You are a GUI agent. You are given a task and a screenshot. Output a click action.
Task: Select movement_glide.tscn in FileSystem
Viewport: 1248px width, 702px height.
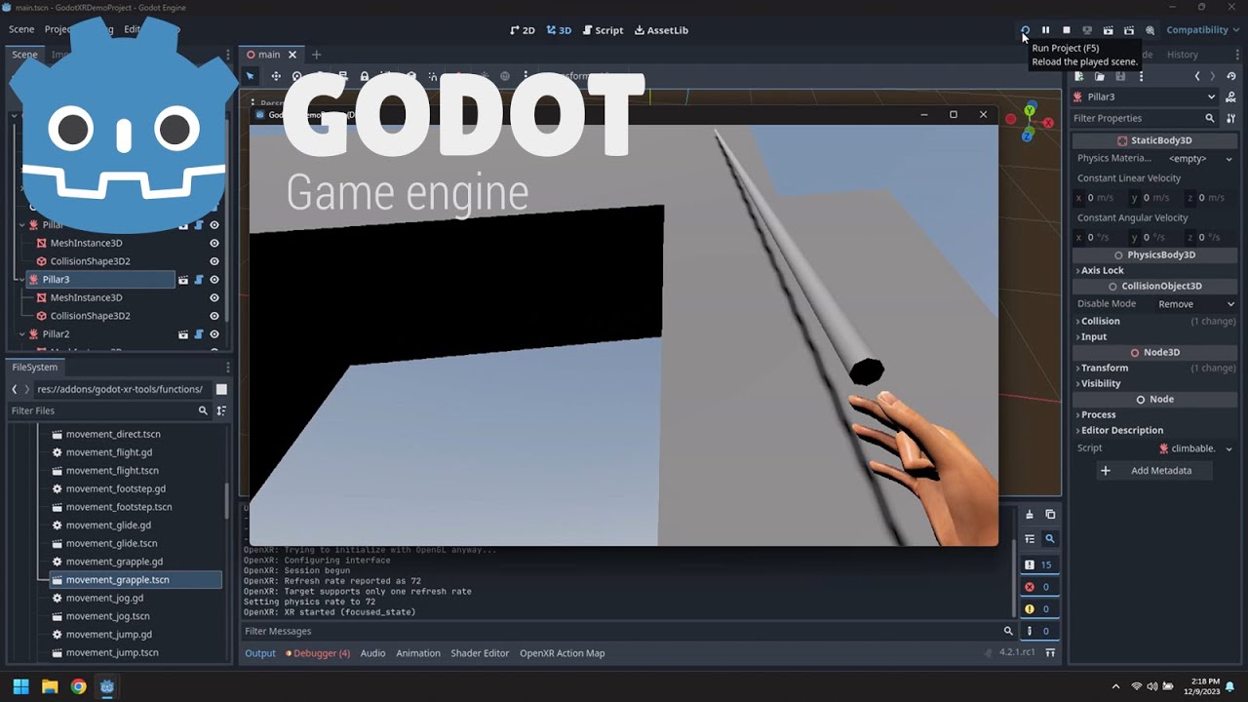(111, 544)
